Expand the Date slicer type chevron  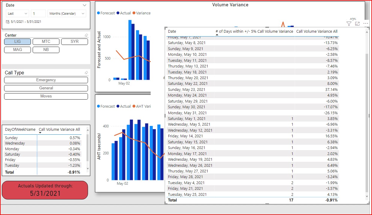84,5
